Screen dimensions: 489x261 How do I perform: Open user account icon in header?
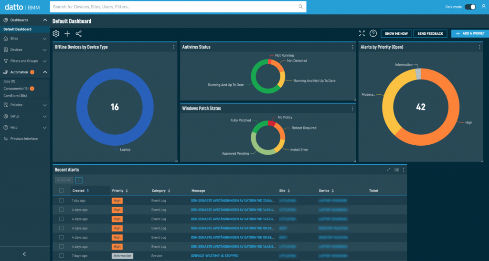pos(483,7)
